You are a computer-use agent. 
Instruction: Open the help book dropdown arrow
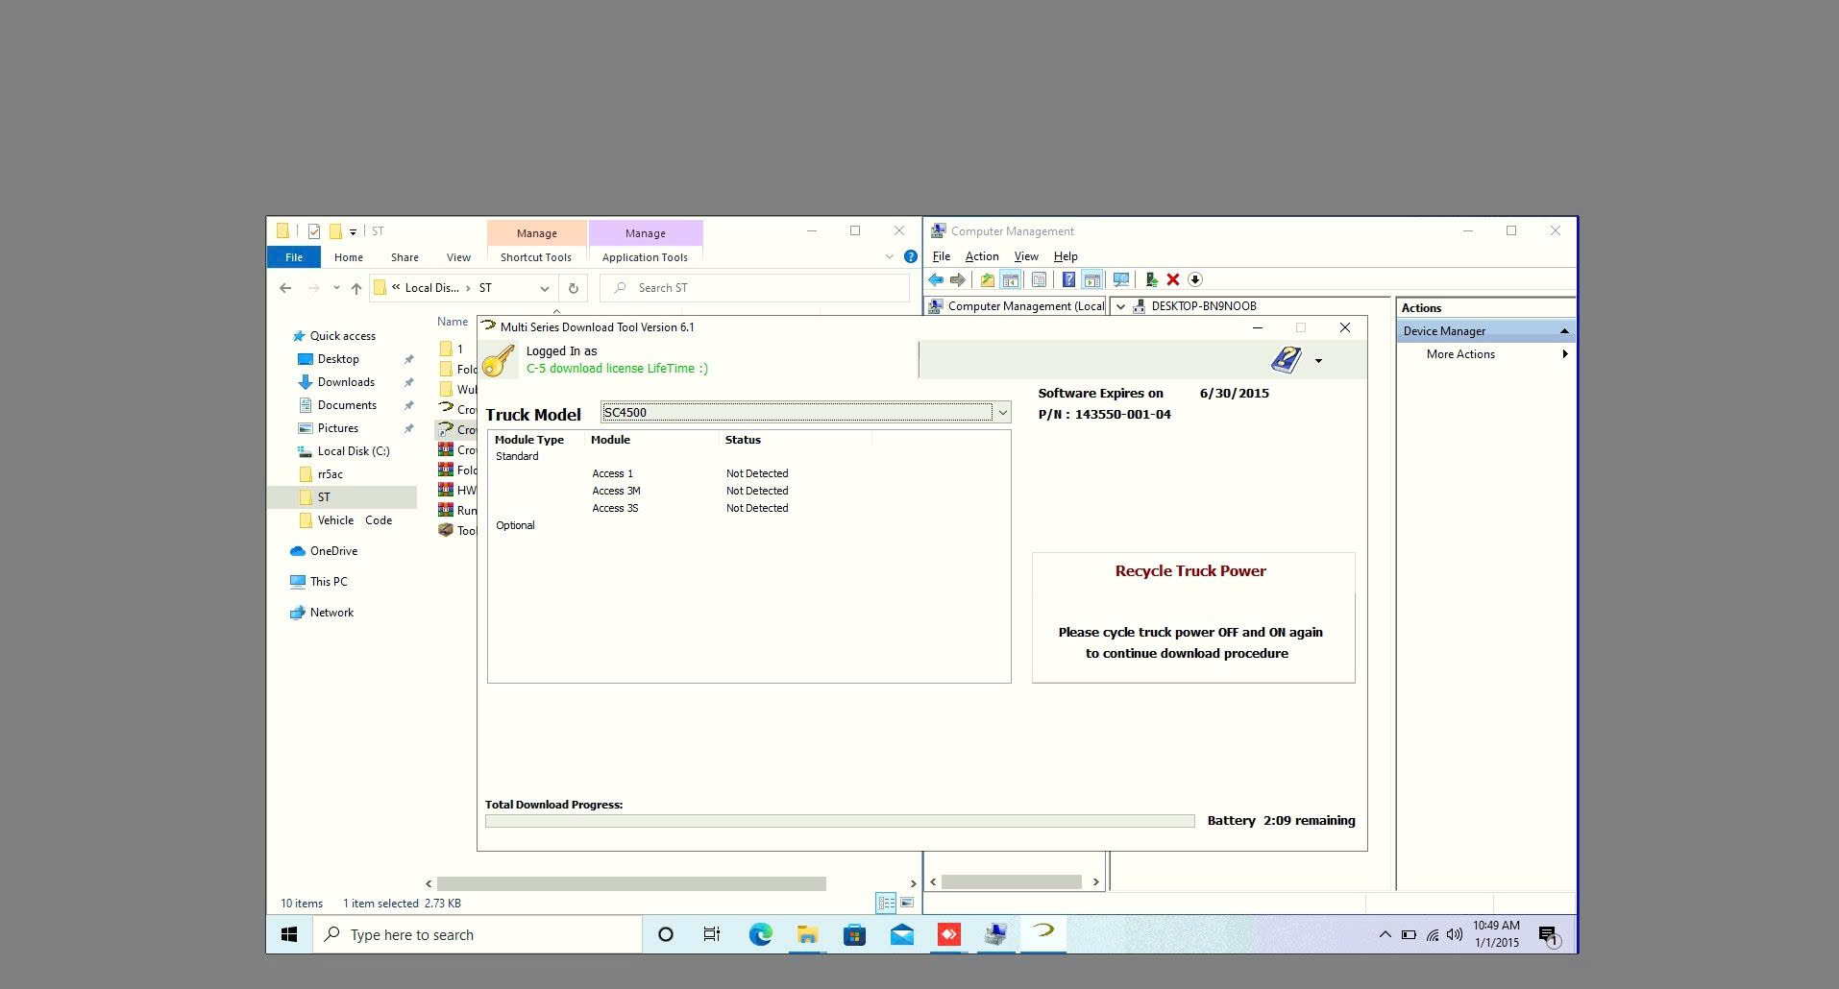pyautogui.click(x=1317, y=361)
